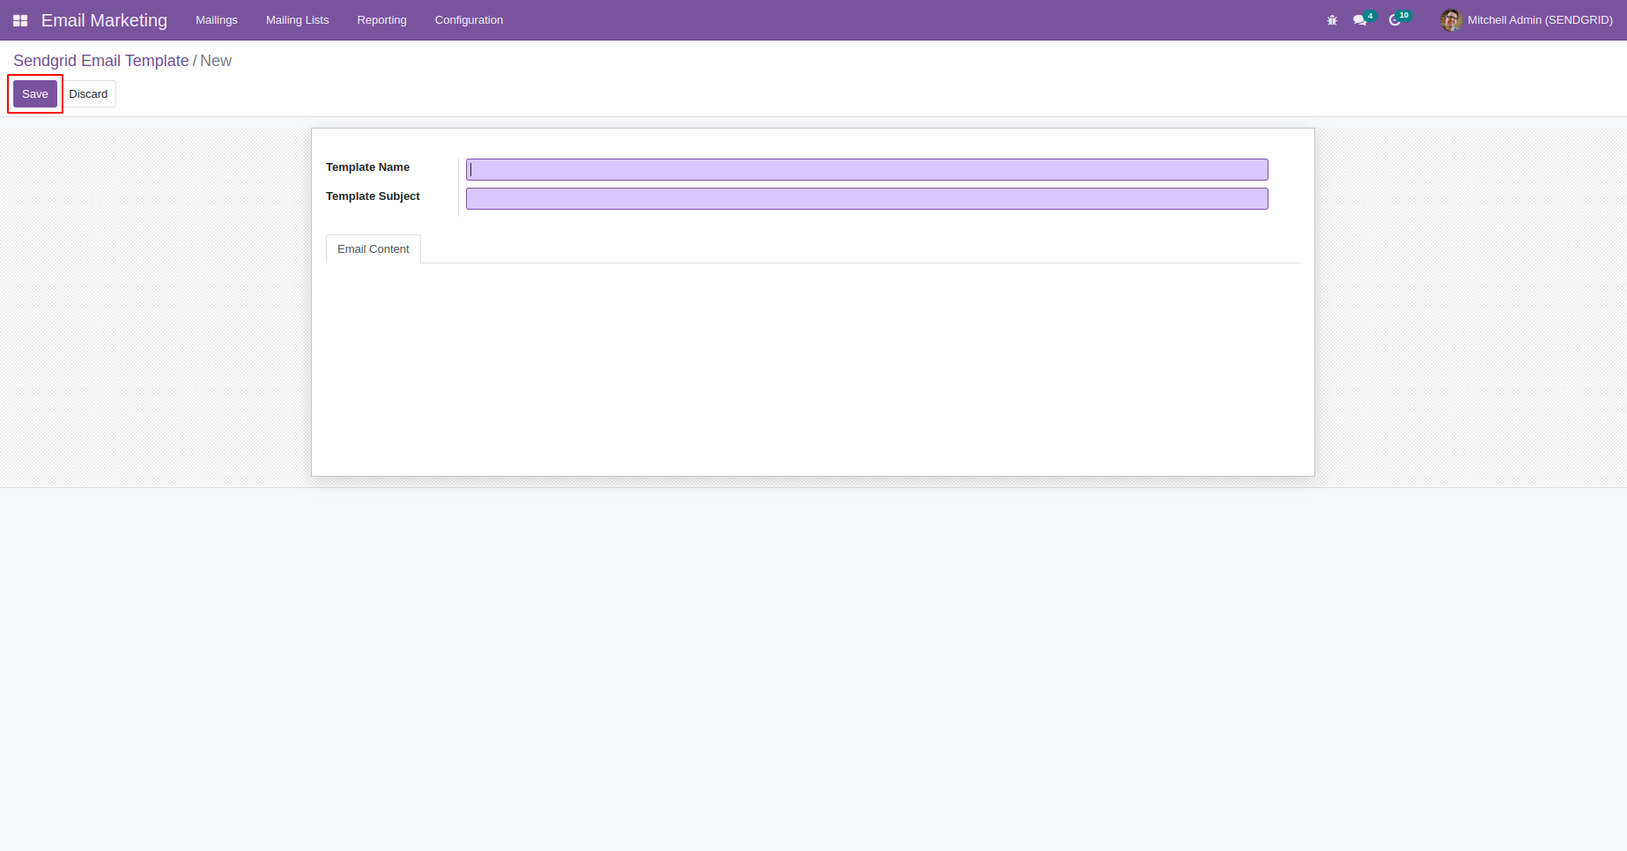Click the Template Subject label

[x=373, y=196]
